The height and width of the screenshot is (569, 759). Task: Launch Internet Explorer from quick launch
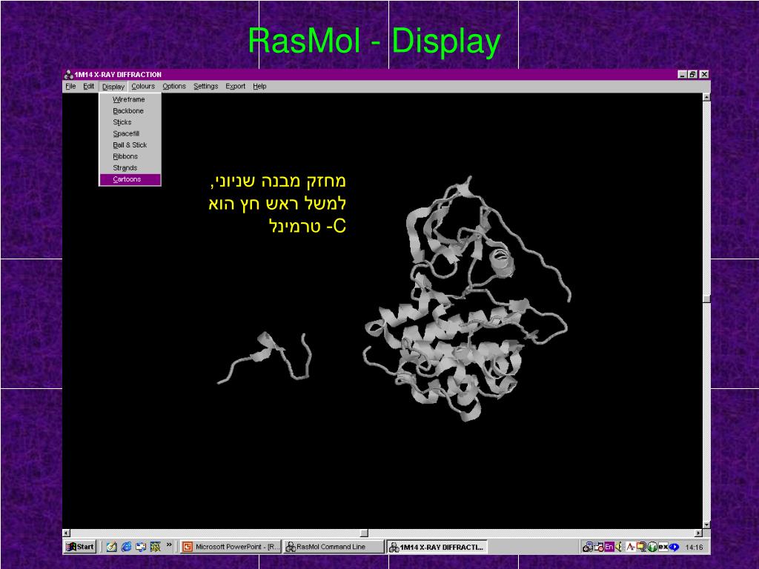coord(126,547)
